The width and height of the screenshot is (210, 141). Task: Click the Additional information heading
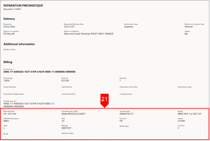(19, 44)
